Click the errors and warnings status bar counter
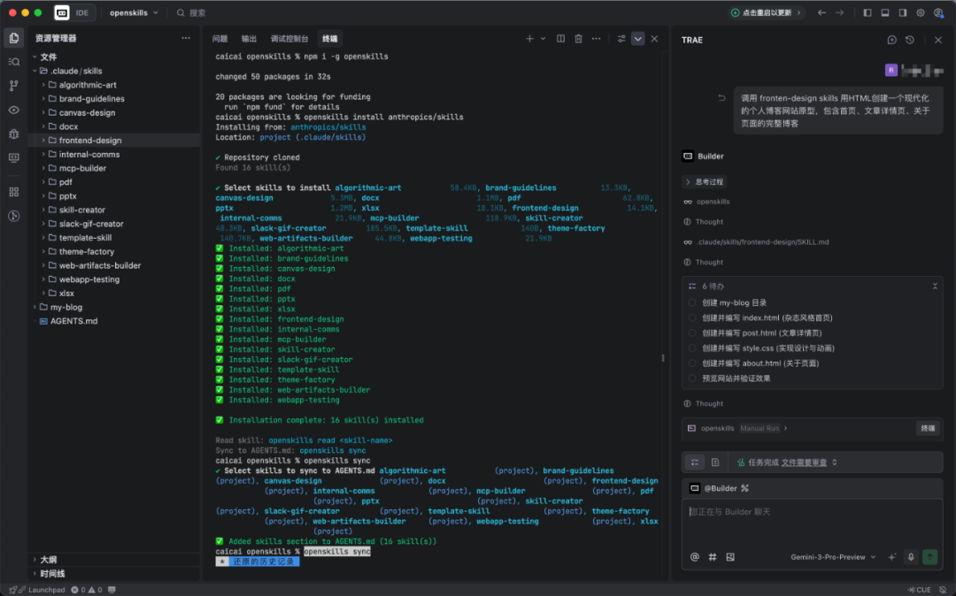 pos(87,589)
